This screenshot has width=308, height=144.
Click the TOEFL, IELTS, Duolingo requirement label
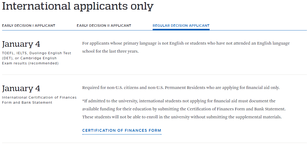point(37,53)
